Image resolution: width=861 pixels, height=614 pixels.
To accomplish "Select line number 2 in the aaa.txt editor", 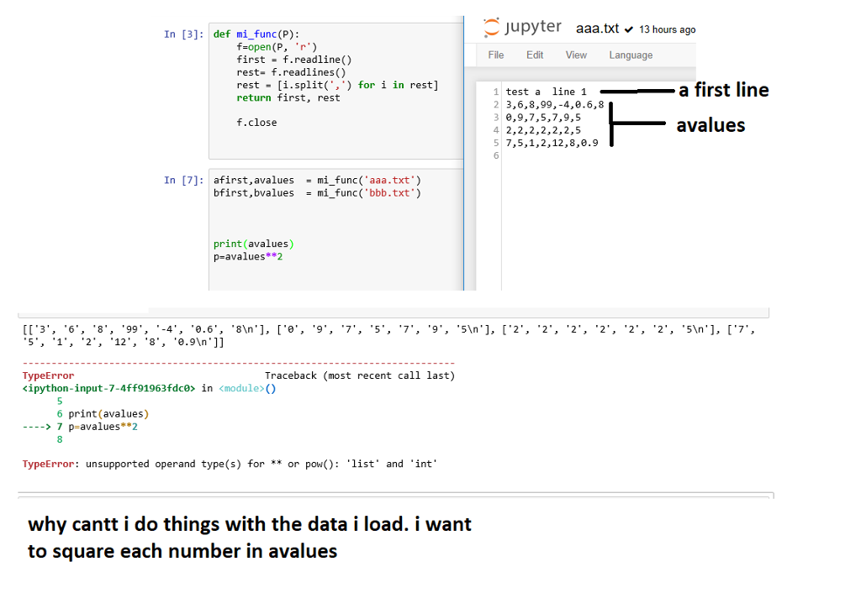I will tap(497, 104).
